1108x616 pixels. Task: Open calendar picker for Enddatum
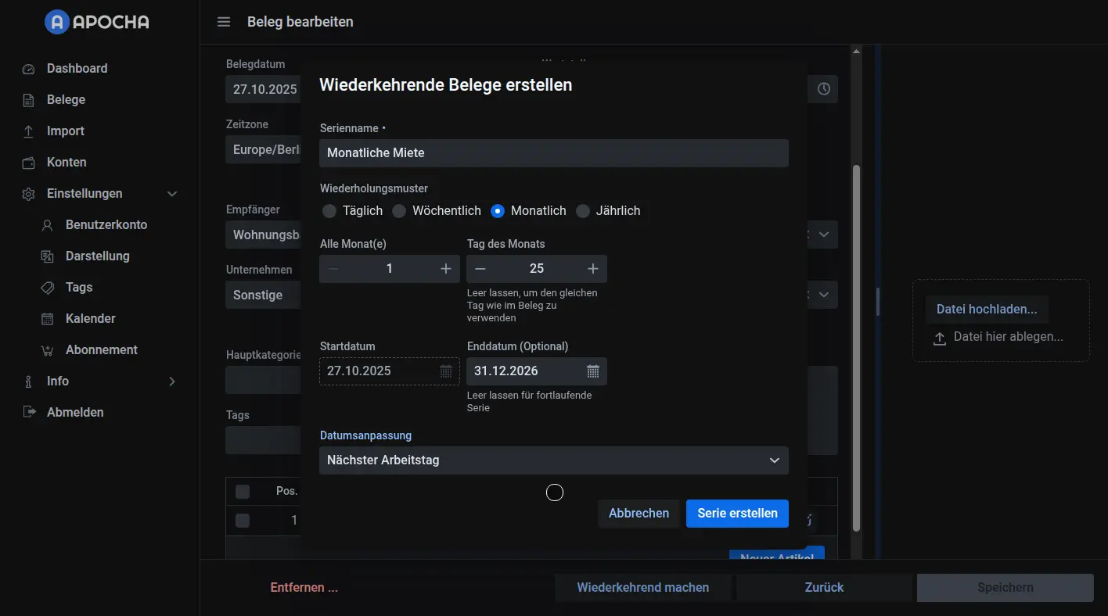click(592, 371)
